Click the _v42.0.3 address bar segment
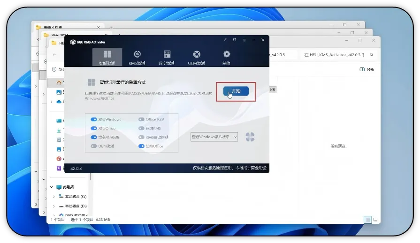This screenshot has width=420, height=243. 277,55
